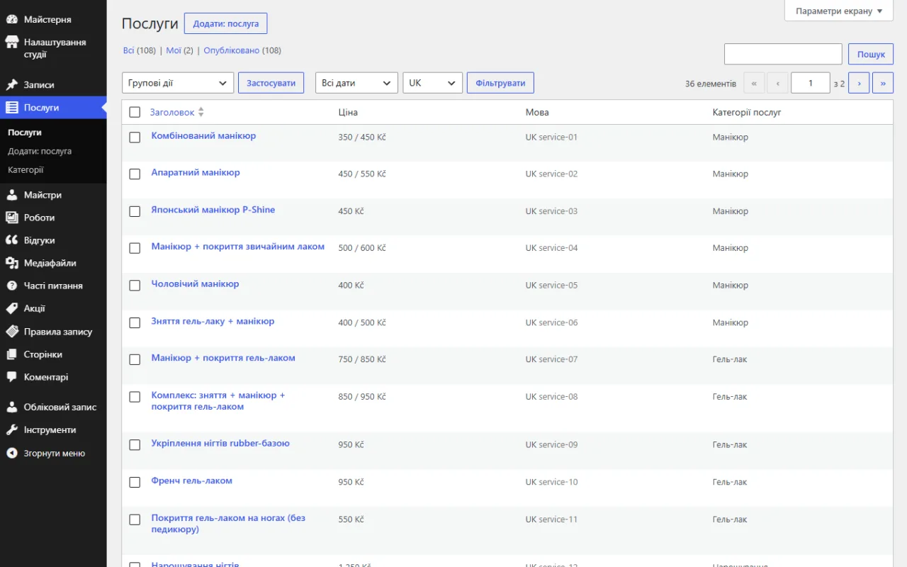Open the Майстерня dashboard icon
907x567 pixels.
(x=12, y=20)
